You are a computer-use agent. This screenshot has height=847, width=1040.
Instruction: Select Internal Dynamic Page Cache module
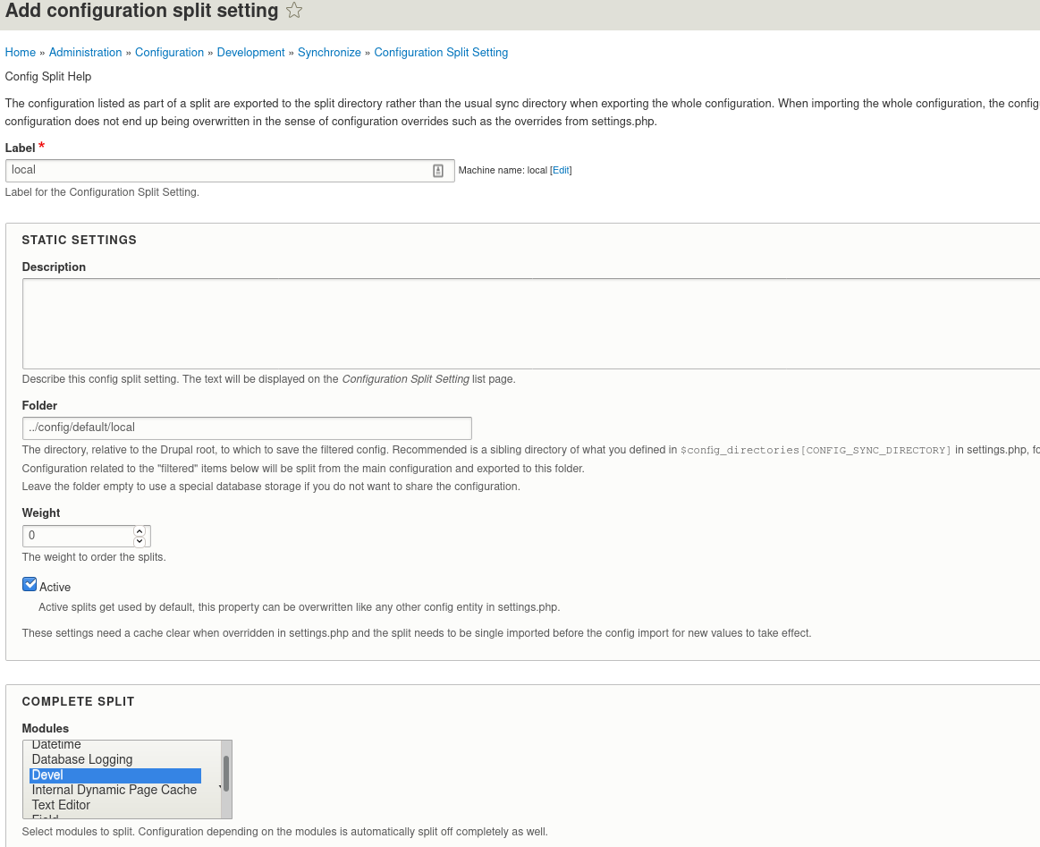[x=115, y=790]
